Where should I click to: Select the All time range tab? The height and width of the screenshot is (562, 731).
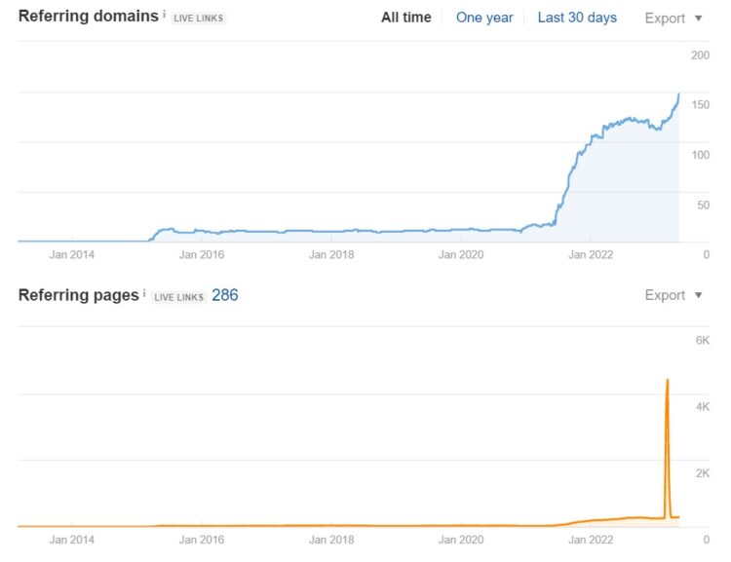(406, 18)
